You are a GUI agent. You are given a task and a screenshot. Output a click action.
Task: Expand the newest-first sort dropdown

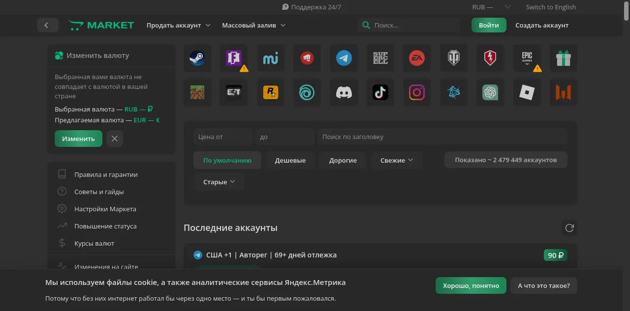[397, 160]
